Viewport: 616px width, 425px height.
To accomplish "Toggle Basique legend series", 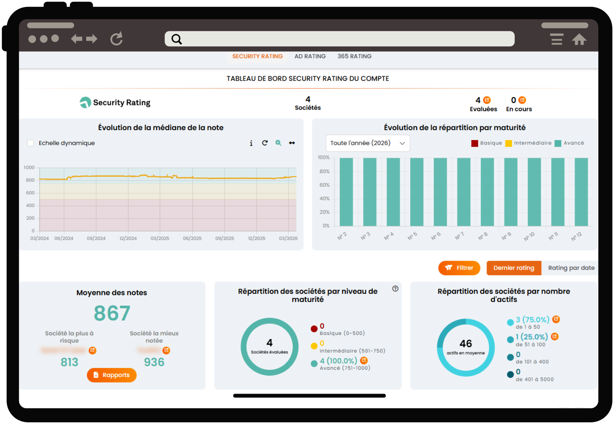I will (487, 143).
